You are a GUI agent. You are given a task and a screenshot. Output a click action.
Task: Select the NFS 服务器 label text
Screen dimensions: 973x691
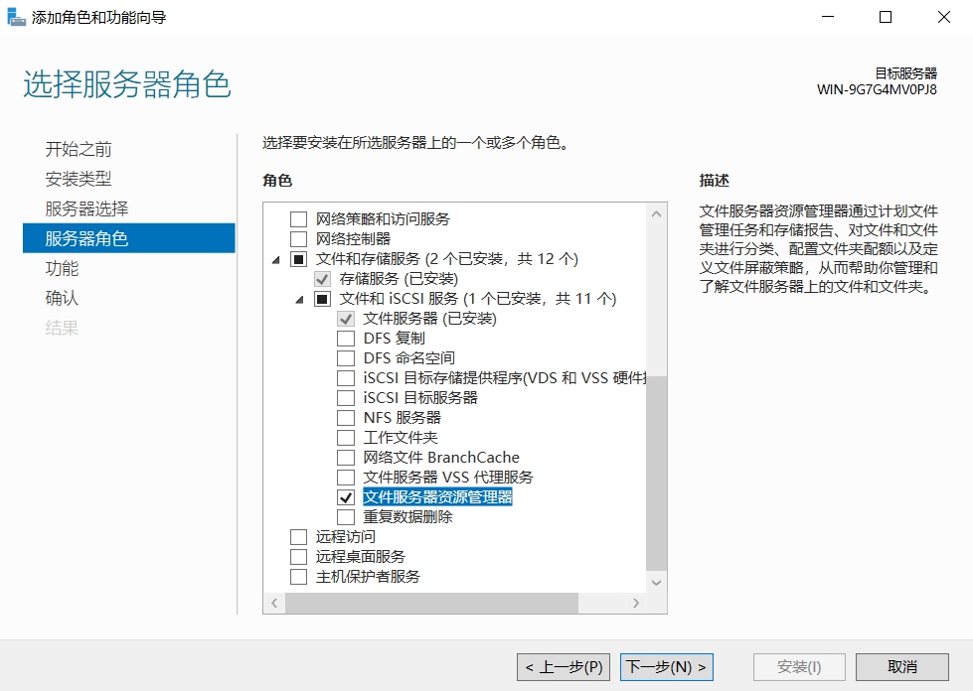point(403,418)
